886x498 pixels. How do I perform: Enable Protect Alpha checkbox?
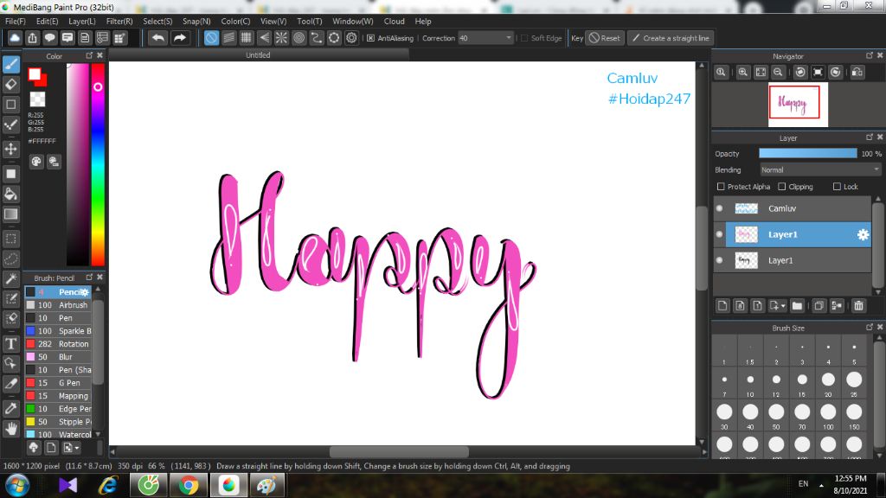point(721,187)
